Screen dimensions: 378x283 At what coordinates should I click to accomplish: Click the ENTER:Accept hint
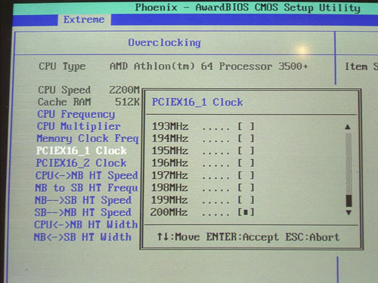click(x=243, y=237)
